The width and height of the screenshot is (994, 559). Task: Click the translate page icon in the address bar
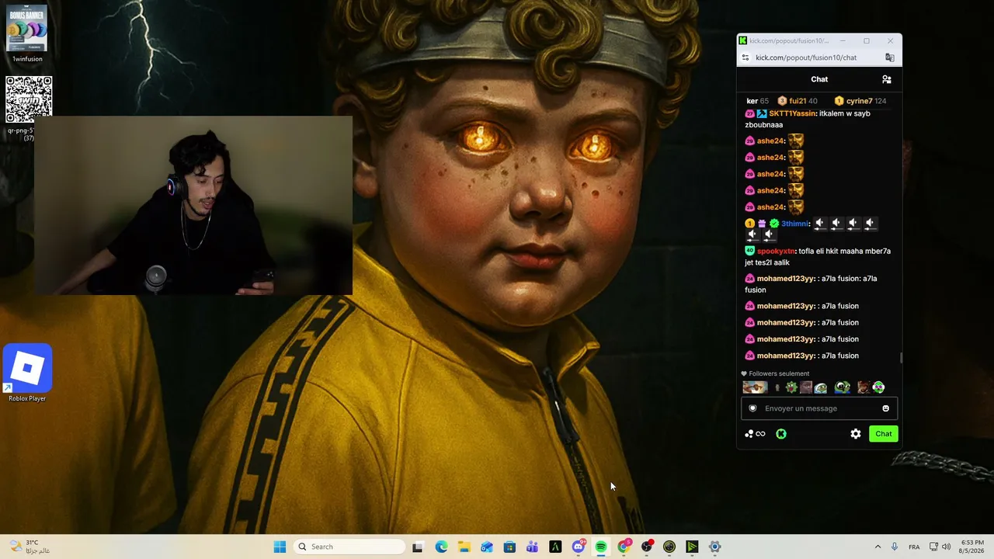click(890, 57)
